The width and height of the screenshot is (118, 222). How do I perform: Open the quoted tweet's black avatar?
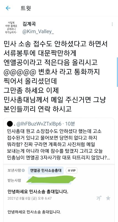pos(10,124)
